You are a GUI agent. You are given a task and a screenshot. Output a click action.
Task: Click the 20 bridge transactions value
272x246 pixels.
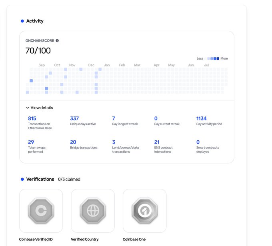point(73,142)
